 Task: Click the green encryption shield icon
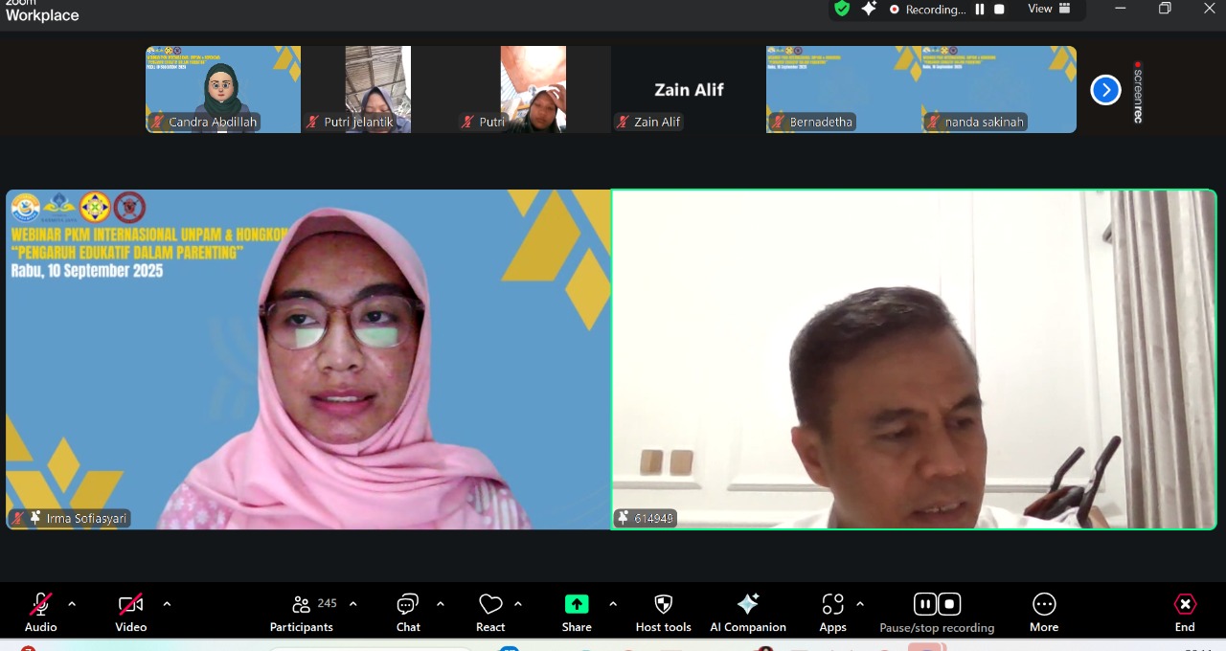842,9
